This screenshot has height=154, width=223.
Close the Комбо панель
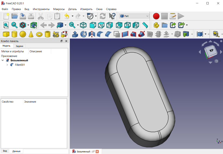click(66, 41)
